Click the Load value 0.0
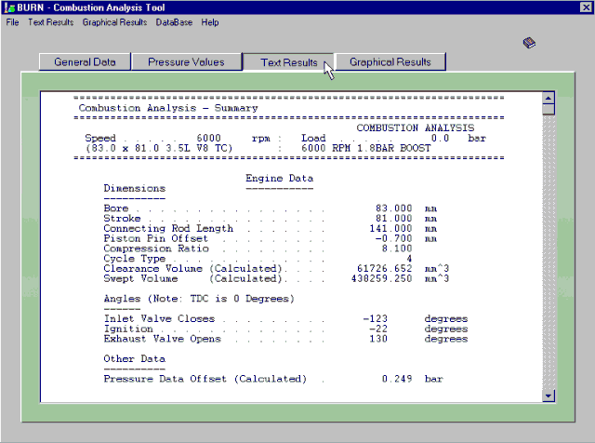Viewport: 595px width, 443px height. pyautogui.click(x=440, y=138)
